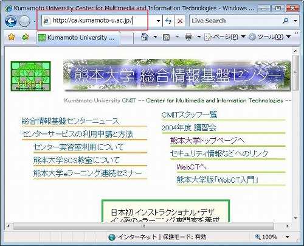Click horizontal scrollbar left arrow
Viewport: 304px width, 246px height.
coord(8,226)
